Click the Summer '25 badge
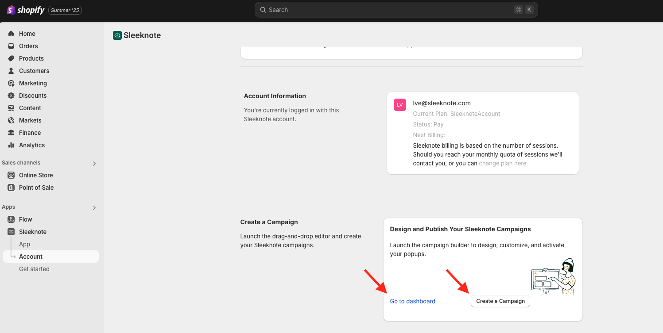Image resolution: width=663 pixels, height=333 pixels. 65,10
